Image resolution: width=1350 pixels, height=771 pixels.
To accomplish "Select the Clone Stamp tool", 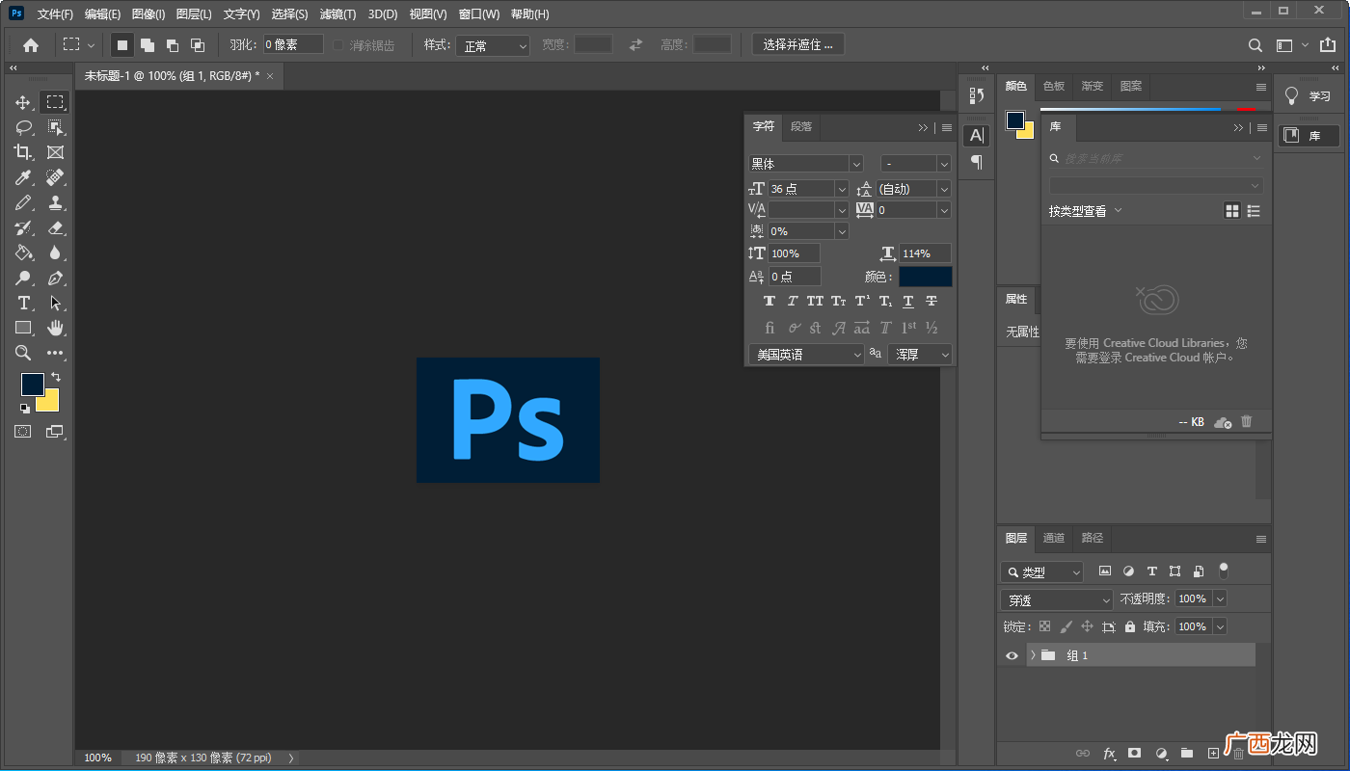I will click(55, 202).
